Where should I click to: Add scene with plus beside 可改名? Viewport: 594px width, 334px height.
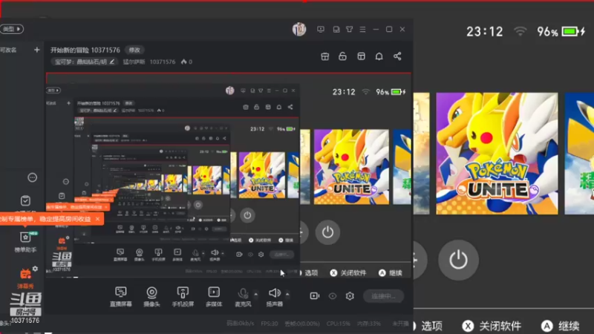36,50
